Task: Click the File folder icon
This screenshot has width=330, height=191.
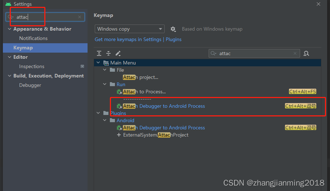Action: click(x=112, y=70)
